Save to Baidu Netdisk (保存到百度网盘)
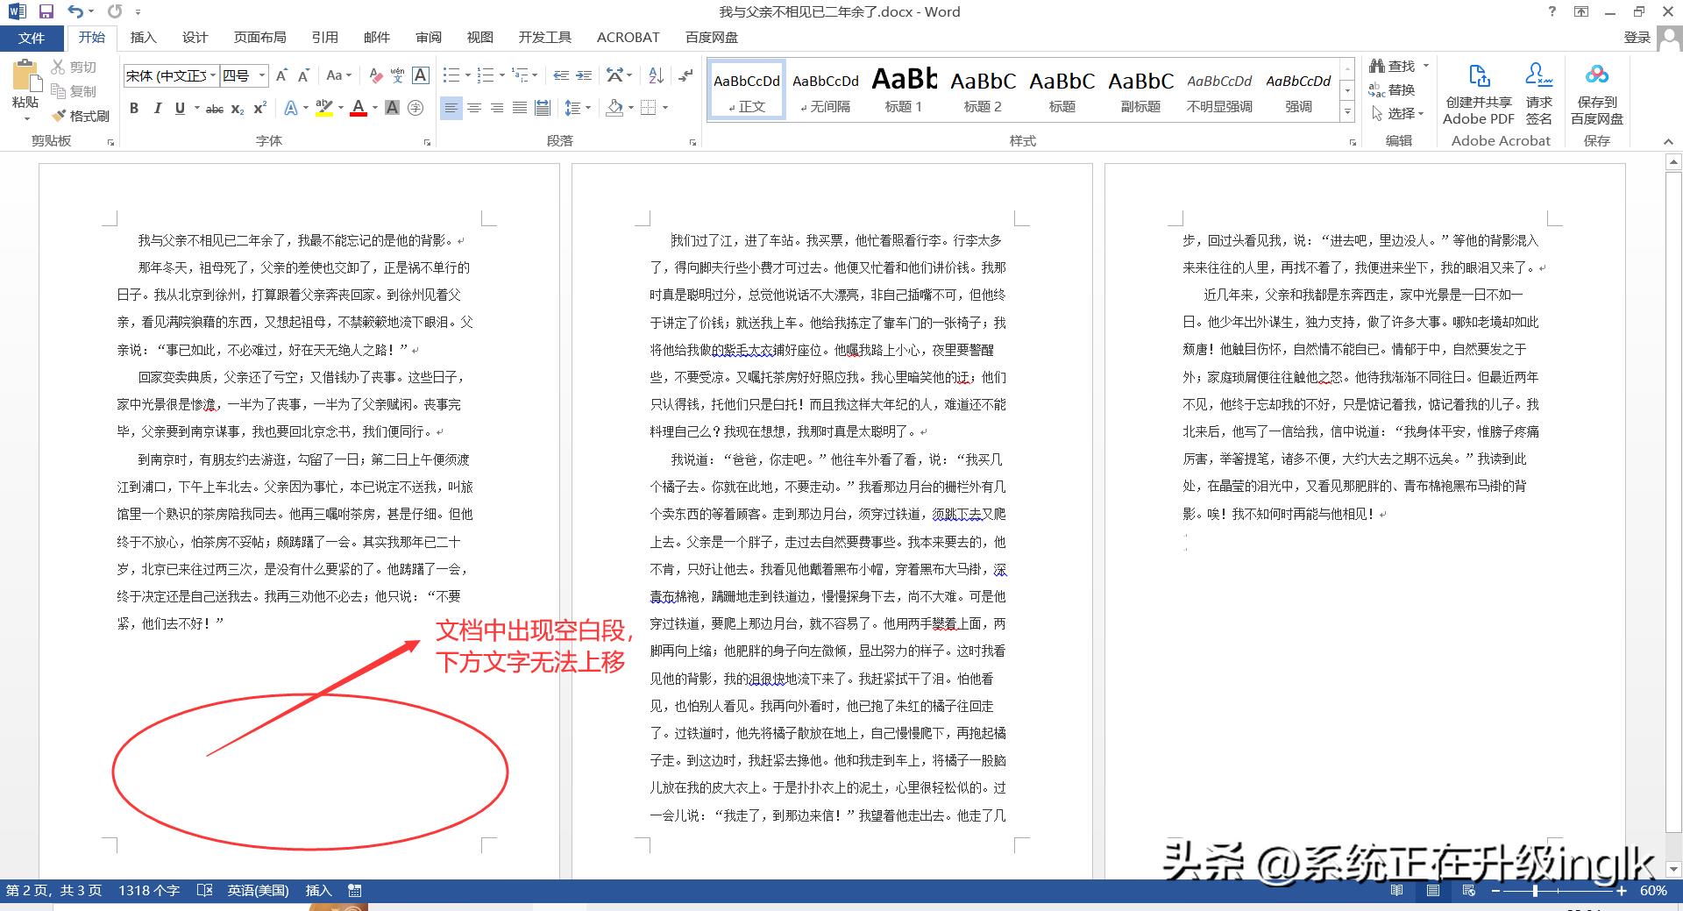Viewport: 1683px width, 911px height. (x=1597, y=94)
